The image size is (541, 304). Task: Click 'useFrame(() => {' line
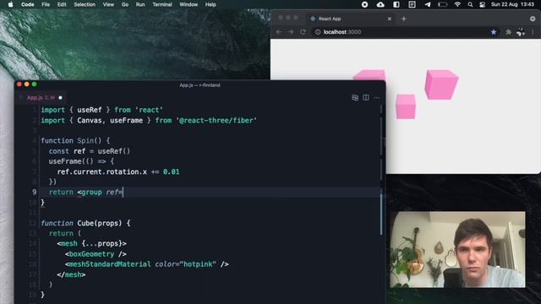point(81,161)
